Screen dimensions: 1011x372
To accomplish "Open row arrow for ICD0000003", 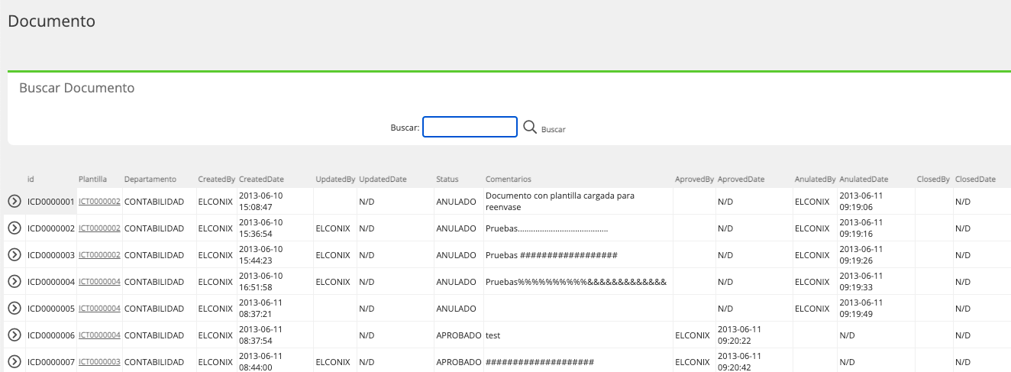I will coord(14,255).
